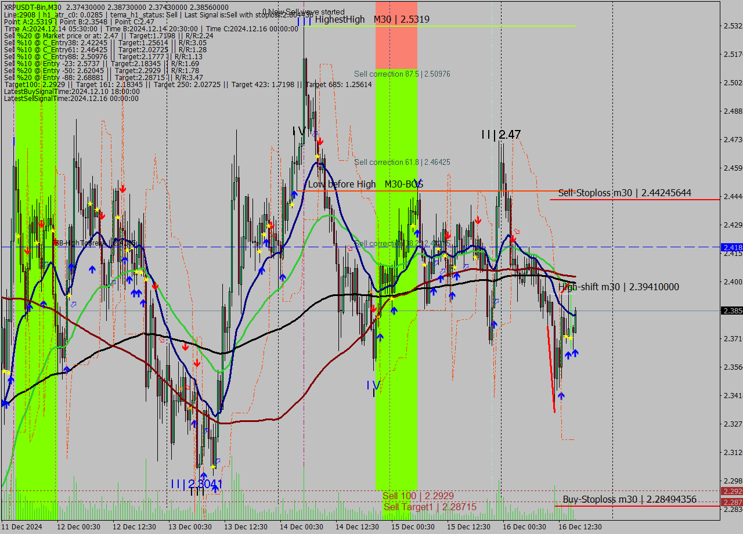Click the 2.517 price axis label
This screenshot has height=534, width=743.
coord(733,55)
